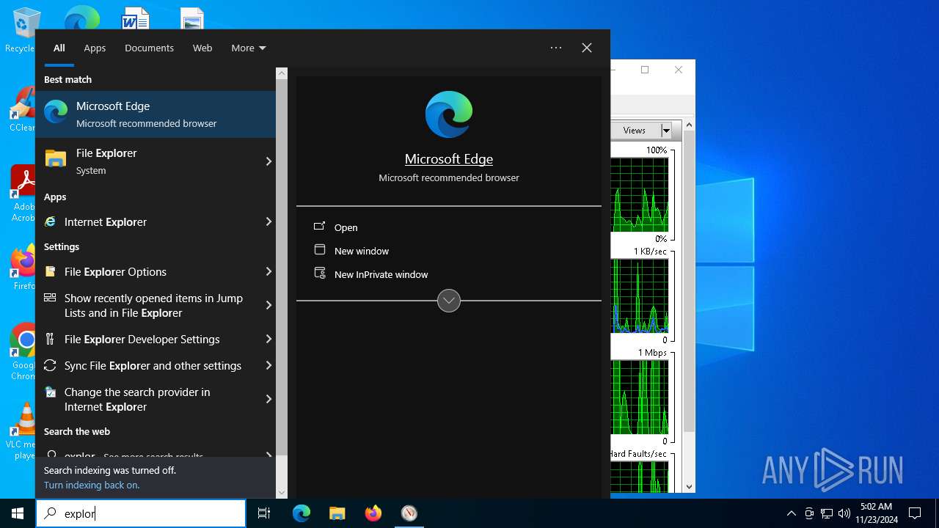939x528 pixels.
Task: Expand File Explorer result arrow
Action: tap(268, 161)
